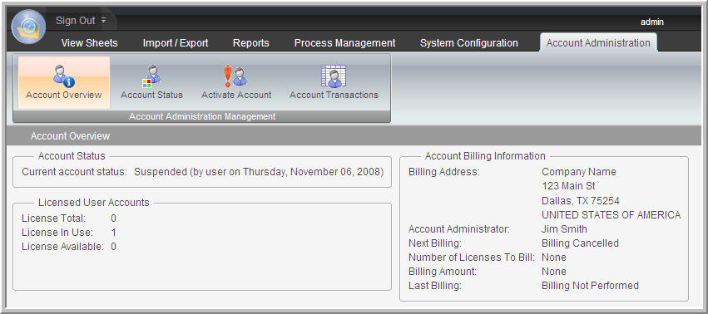Image resolution: width=708 pixels, height=314 pixels.
Task: Click the Account Overview ribbon label
Action: click(x=64, y=96)
